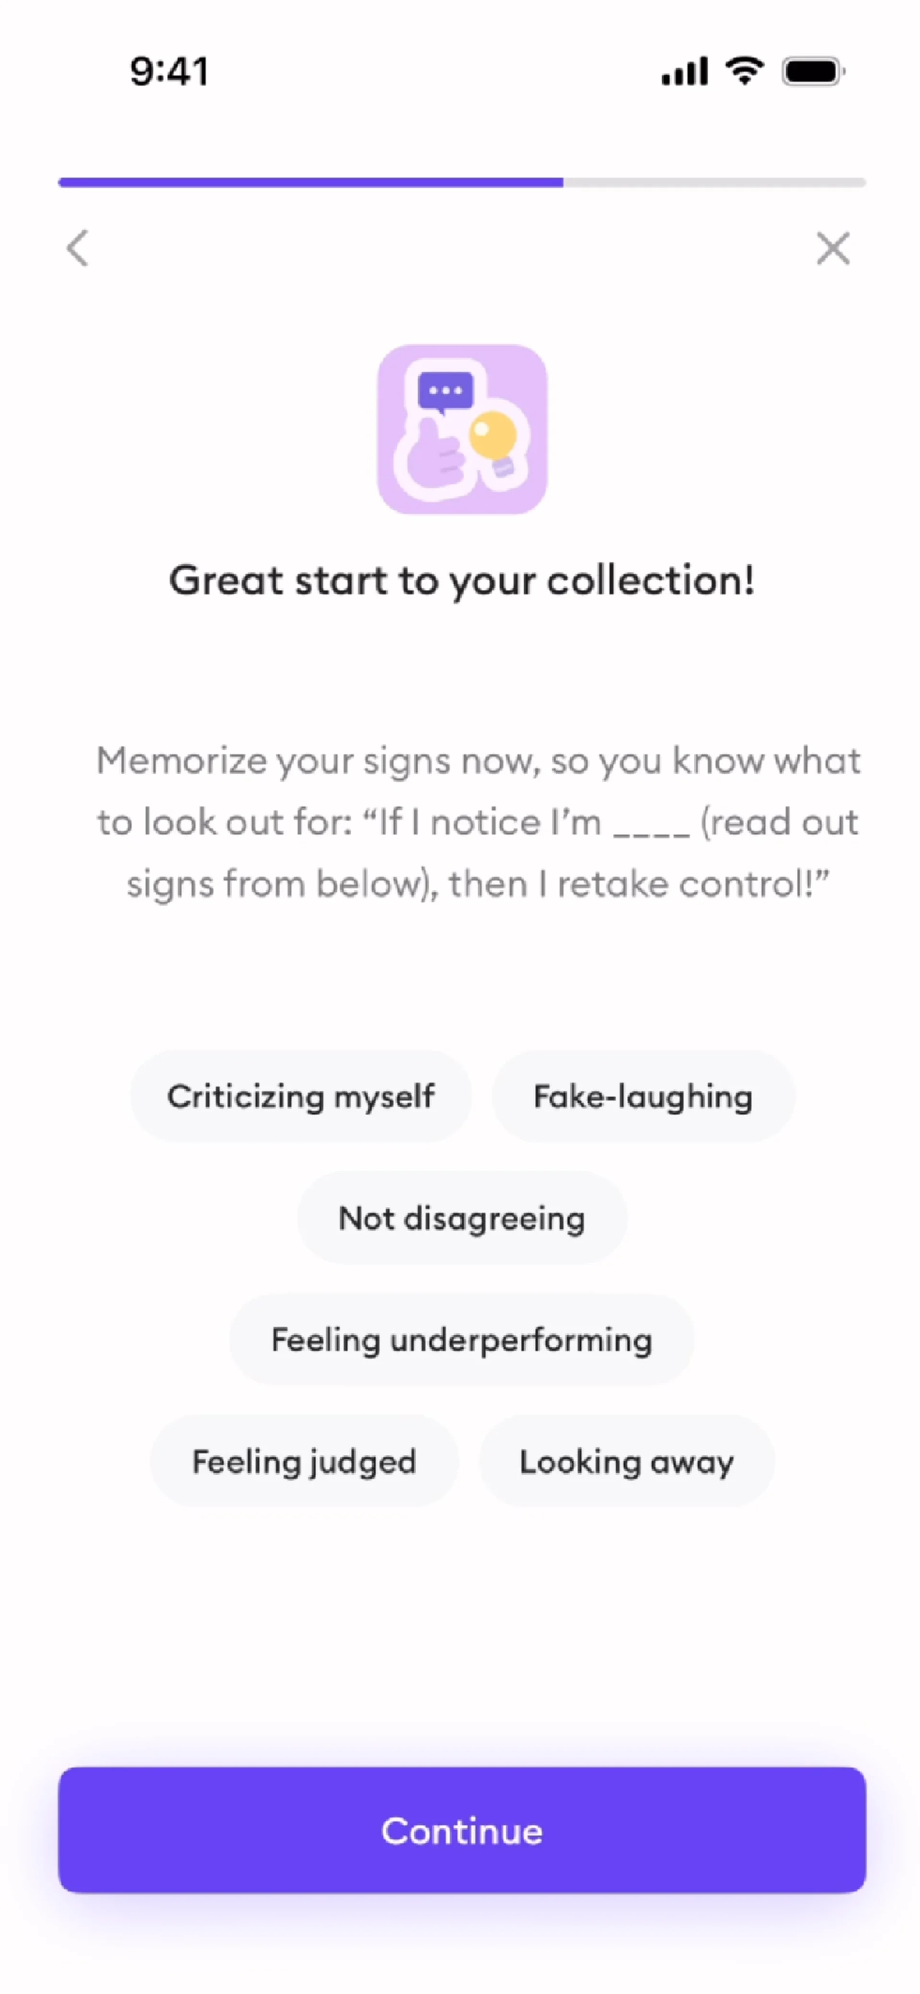Select the "Criticizing myself" chip
920x1994 pixels.
[300, 1096]
